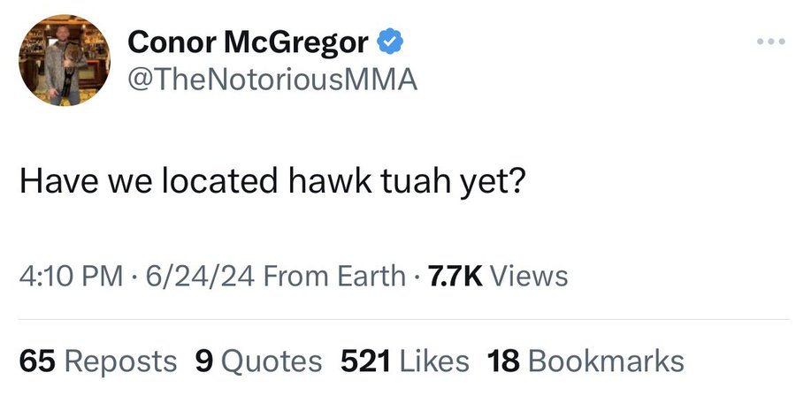Click the word Views after 7.7K
The width and height of the screenshot is (796, 395).
[x=529, y=277]
